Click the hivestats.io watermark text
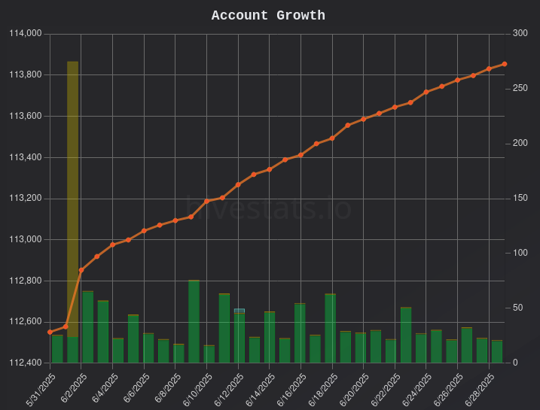The height and width of the screenshot is (410, 540). pos(268,208)
